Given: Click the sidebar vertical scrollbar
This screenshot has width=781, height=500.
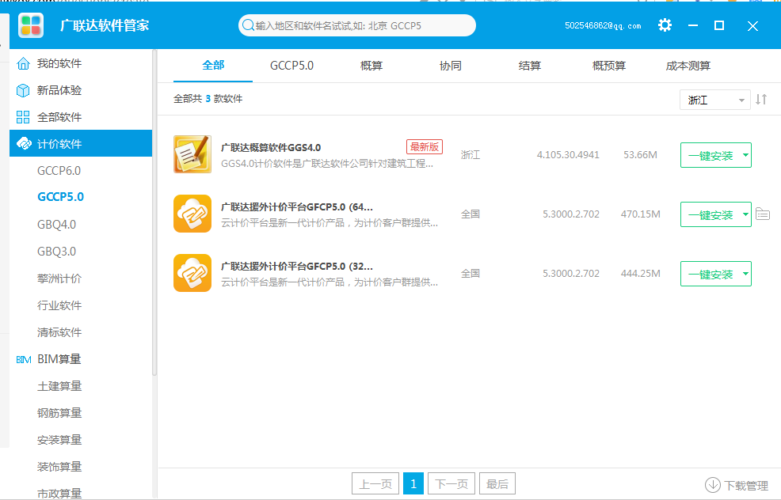Looking at the screenshot, I should [x=154, y=213].
